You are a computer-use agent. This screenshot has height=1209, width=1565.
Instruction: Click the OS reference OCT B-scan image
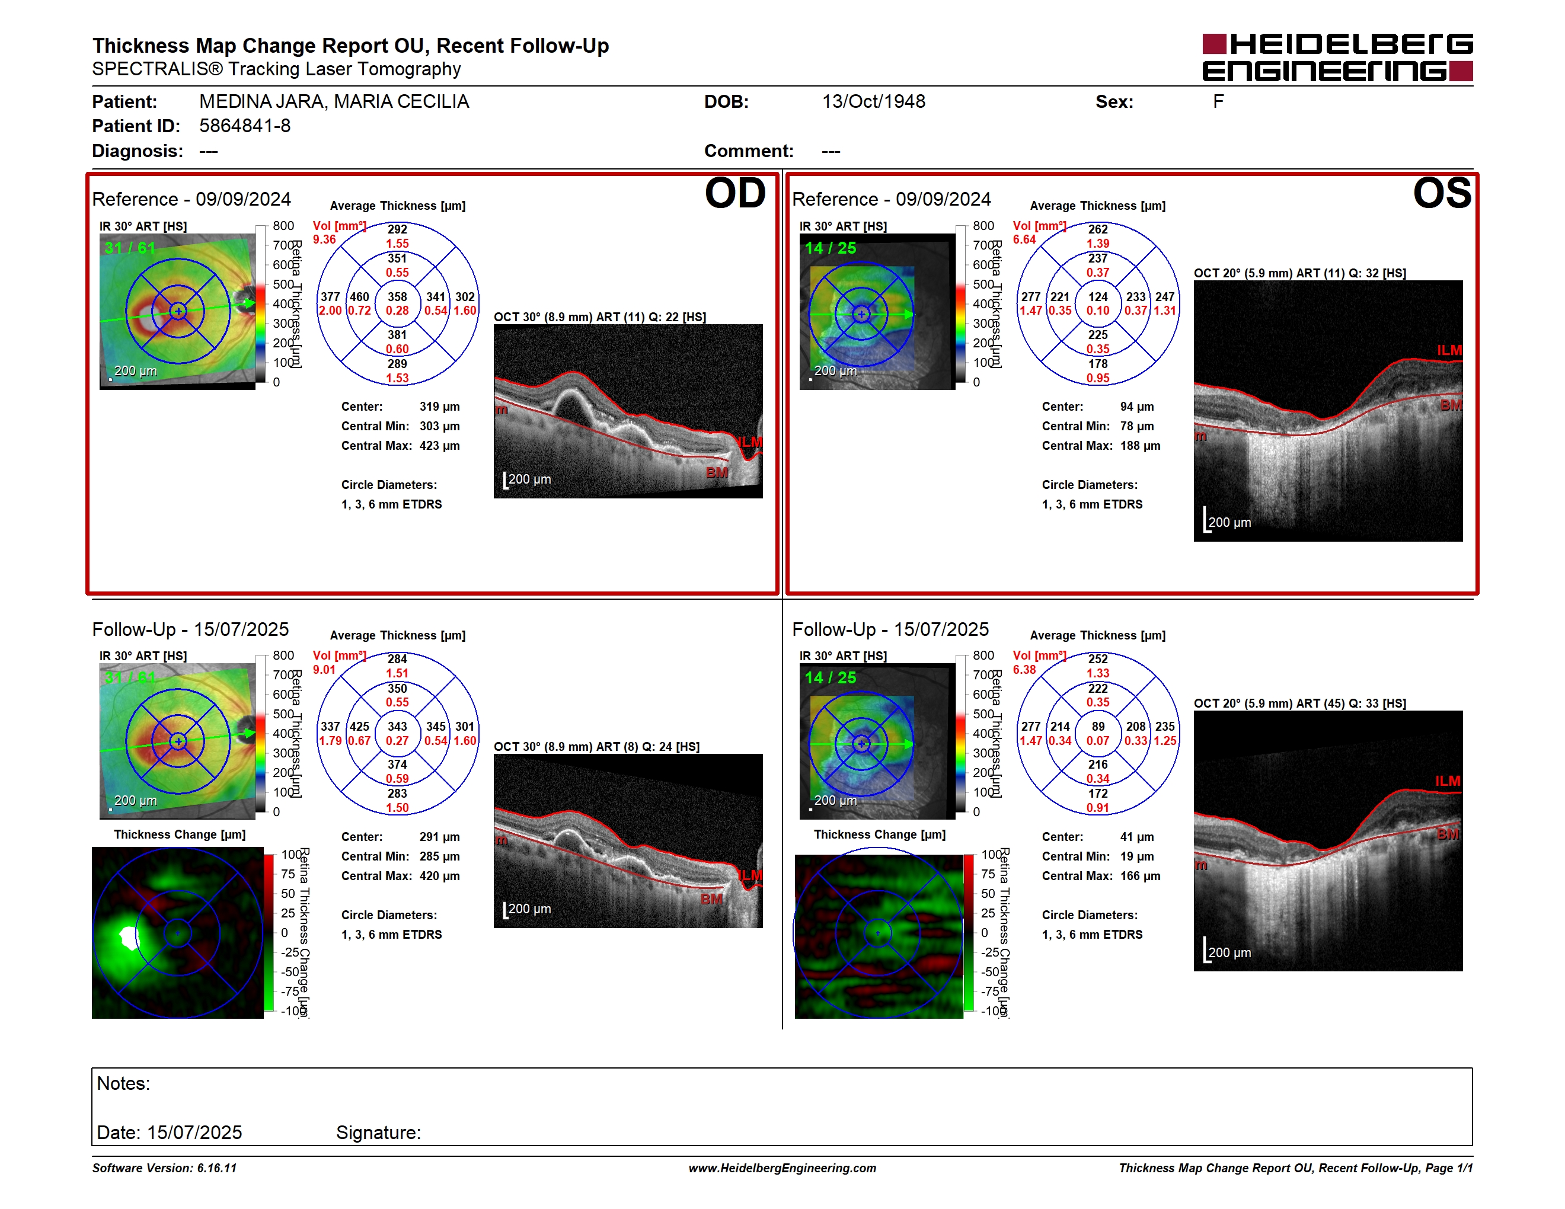[1328, 411]
